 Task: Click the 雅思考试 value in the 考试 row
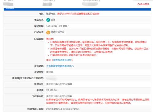(x=51, y=14)
